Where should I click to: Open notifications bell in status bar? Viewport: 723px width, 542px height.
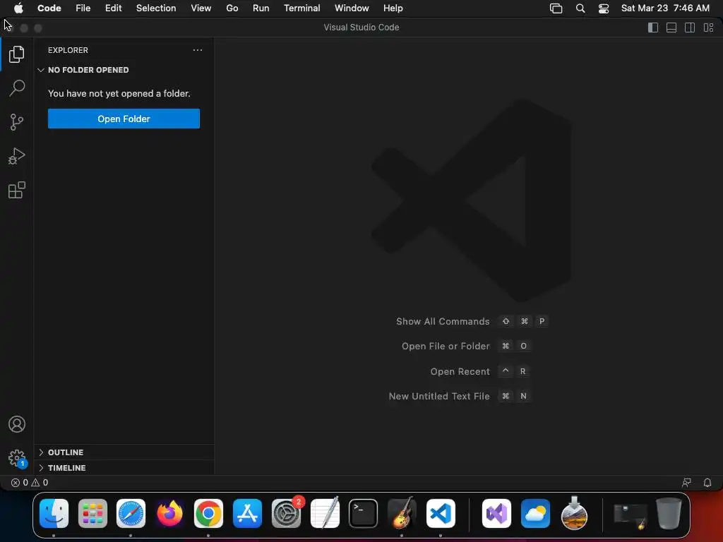click(x=707, y=483)
